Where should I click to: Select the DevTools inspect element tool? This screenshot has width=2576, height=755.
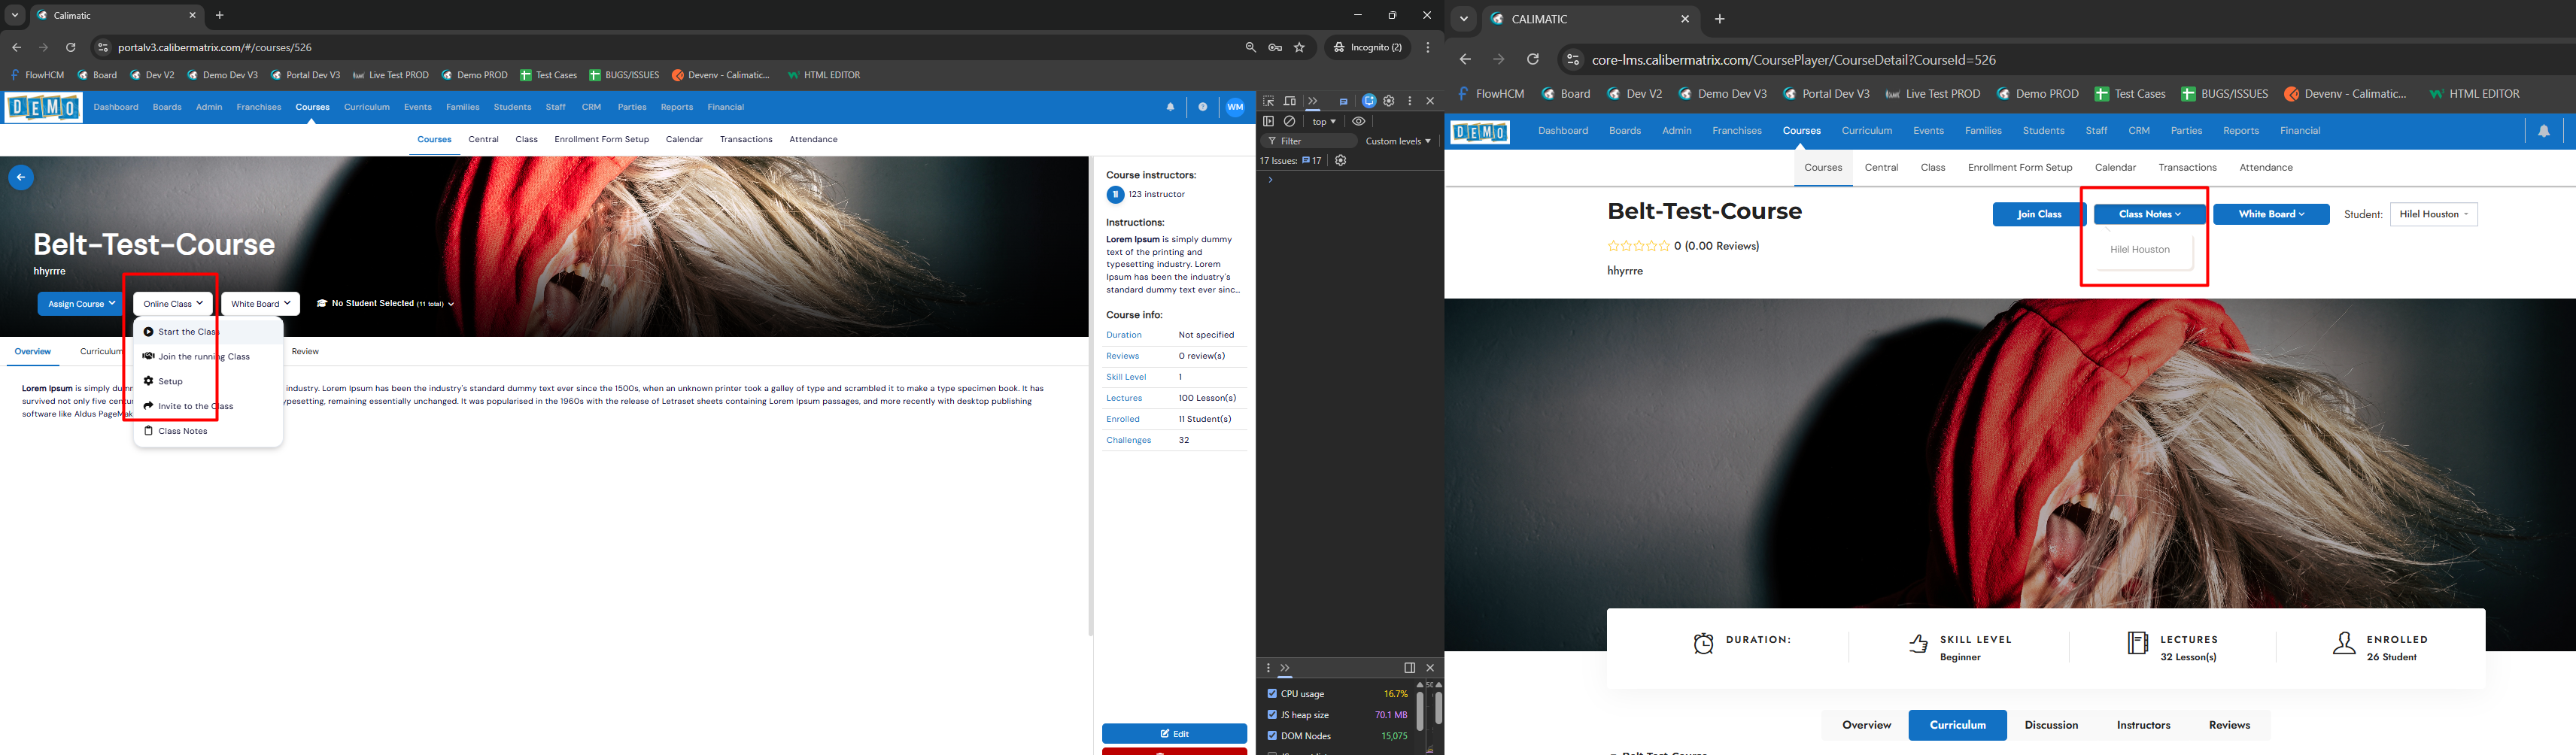pos(1268,101)
